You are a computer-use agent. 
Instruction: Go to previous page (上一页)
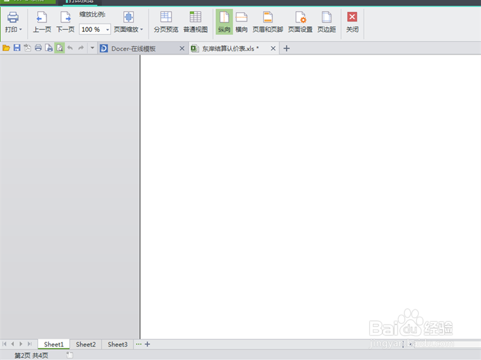coord(42,22)
